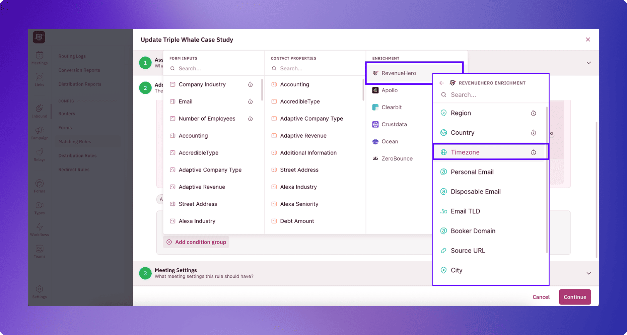Open Conversion Reports link
The image size is (627, 335).
79,70
